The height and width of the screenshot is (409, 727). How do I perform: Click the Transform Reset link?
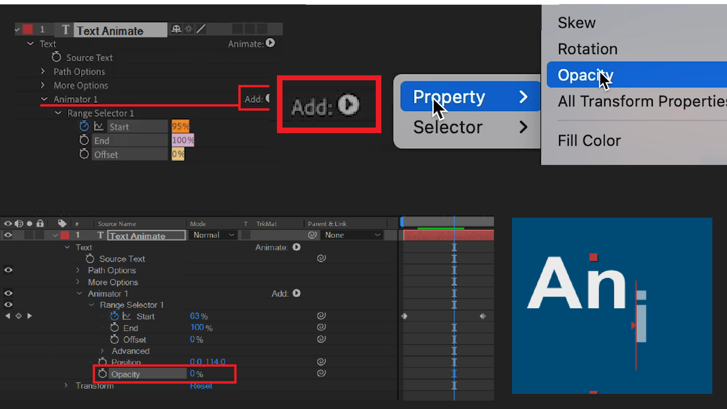coord(201,386)
